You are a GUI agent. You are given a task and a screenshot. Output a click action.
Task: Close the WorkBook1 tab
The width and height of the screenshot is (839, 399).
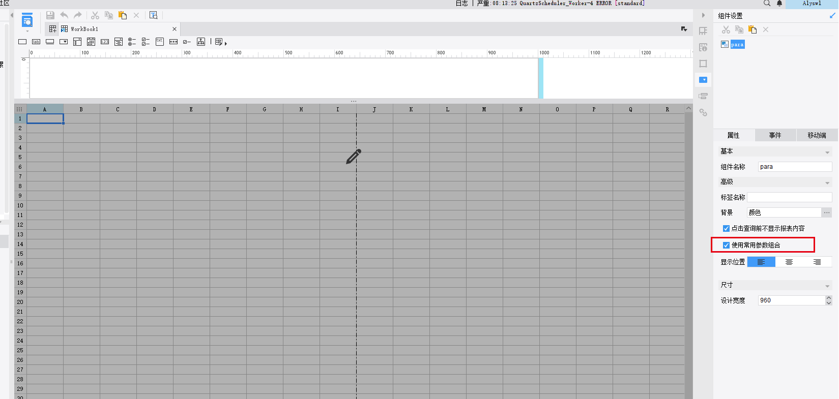pos(175,29)
